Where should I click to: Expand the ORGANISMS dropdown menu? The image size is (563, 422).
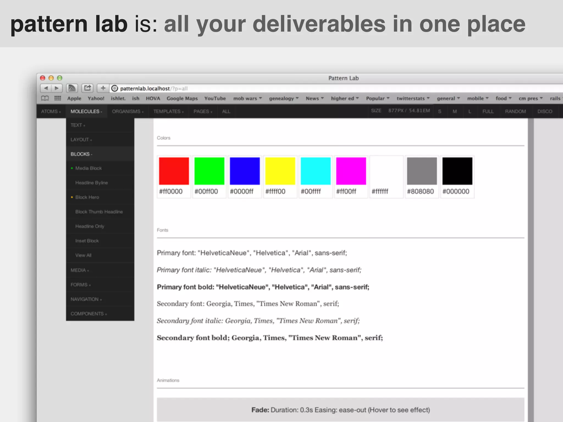tap(128, 111)
